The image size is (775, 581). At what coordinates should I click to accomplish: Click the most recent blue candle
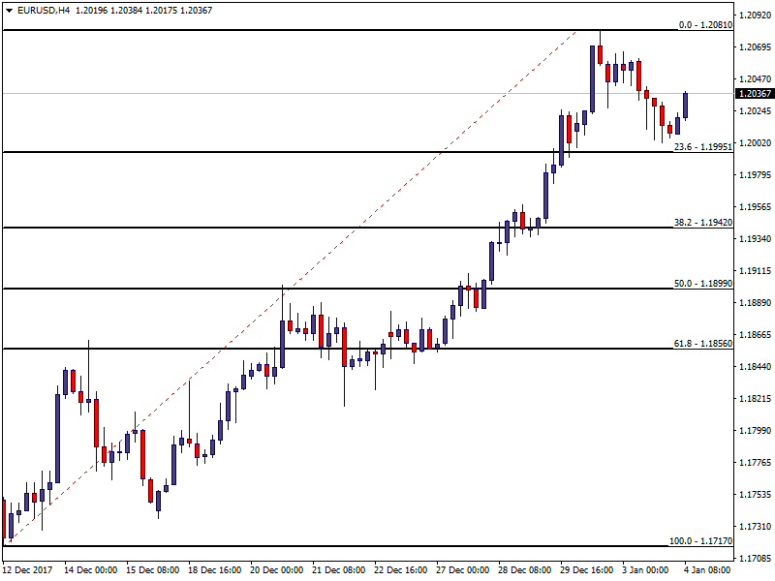(685, 105)
